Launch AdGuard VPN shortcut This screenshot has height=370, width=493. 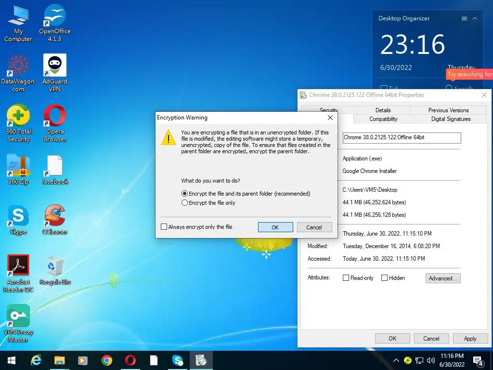pos(55,74)
